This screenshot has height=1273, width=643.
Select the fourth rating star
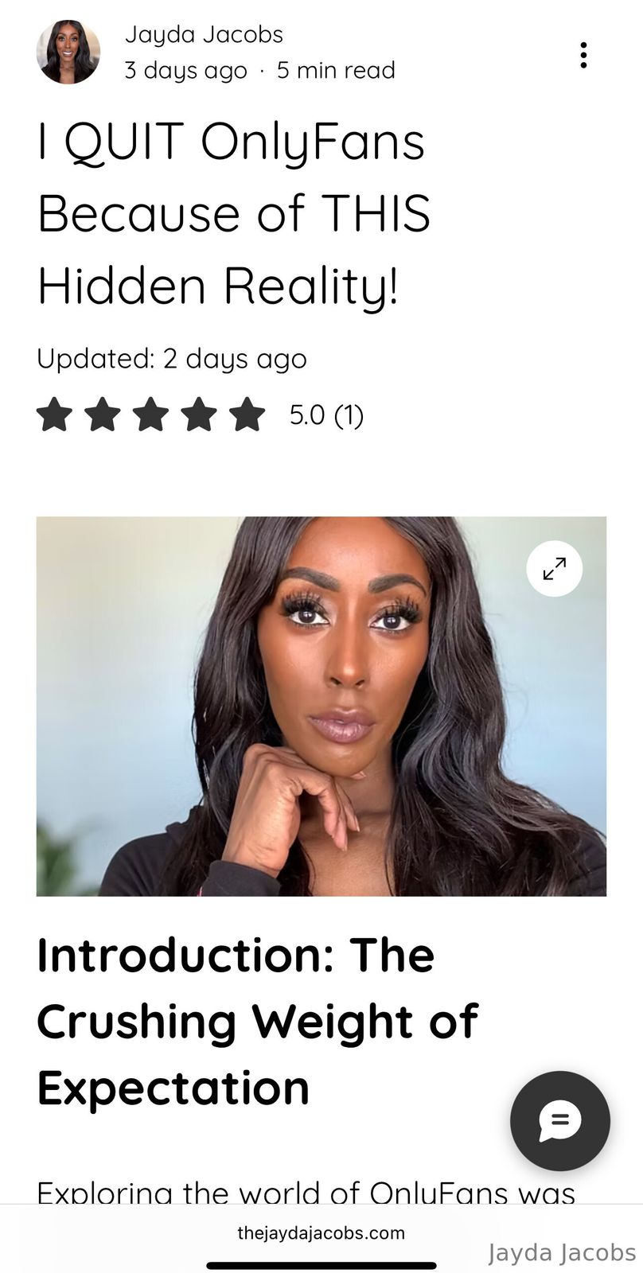(x=199, y=415)
